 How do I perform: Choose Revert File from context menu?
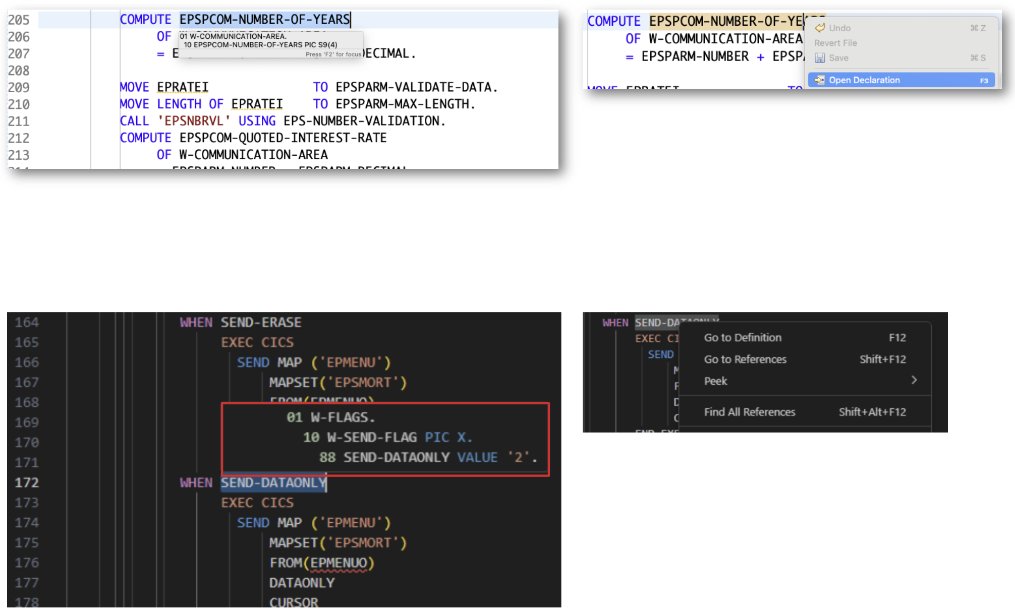click(x=835, y=43)
